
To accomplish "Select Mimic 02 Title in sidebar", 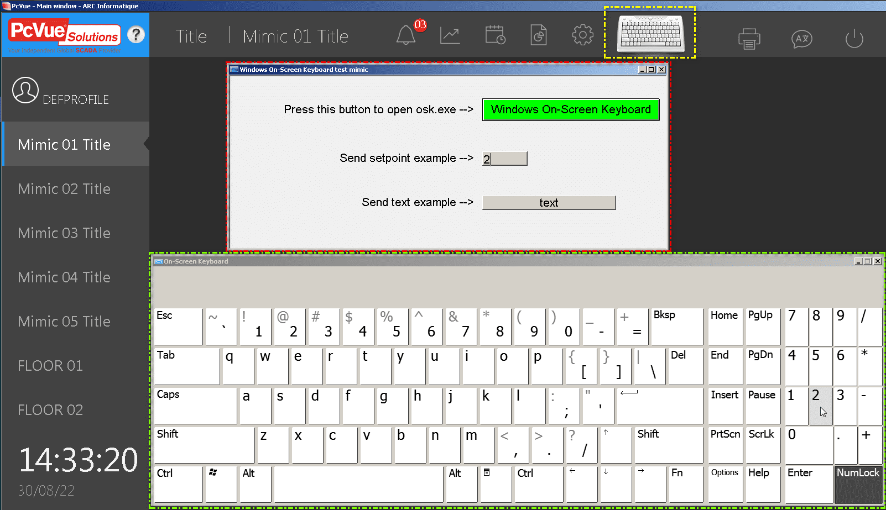I will tap(64, 189).
